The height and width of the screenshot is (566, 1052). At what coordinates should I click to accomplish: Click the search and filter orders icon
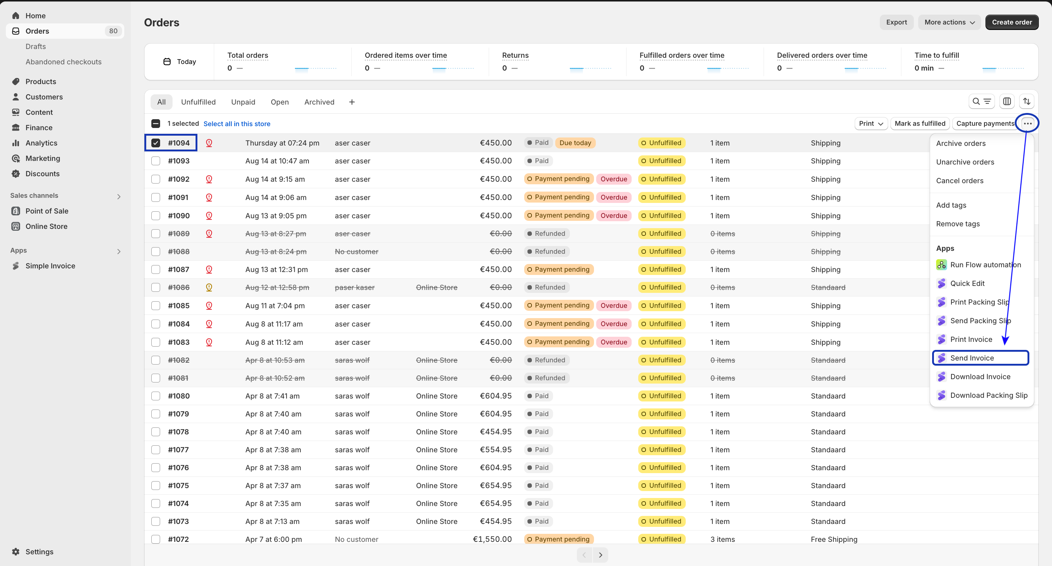pos(981,101)
